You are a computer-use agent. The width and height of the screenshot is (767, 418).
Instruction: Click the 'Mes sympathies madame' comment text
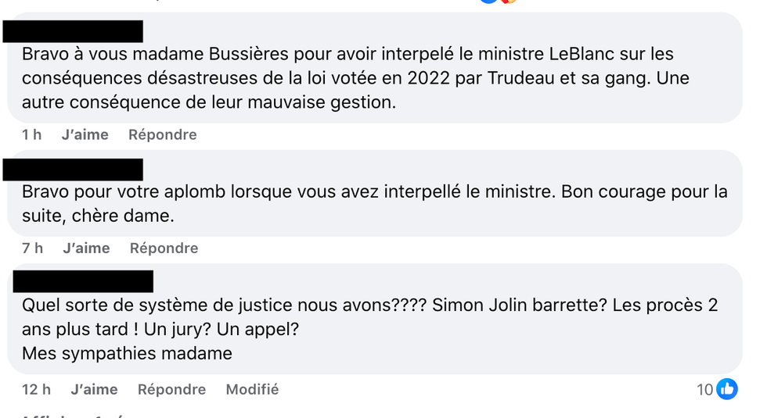127,353
